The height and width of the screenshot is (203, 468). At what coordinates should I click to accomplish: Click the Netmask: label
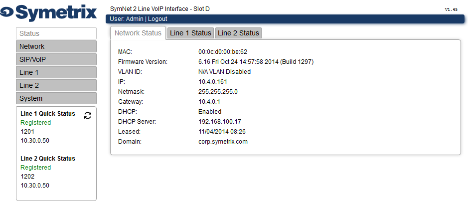click(x=131, y=92)
